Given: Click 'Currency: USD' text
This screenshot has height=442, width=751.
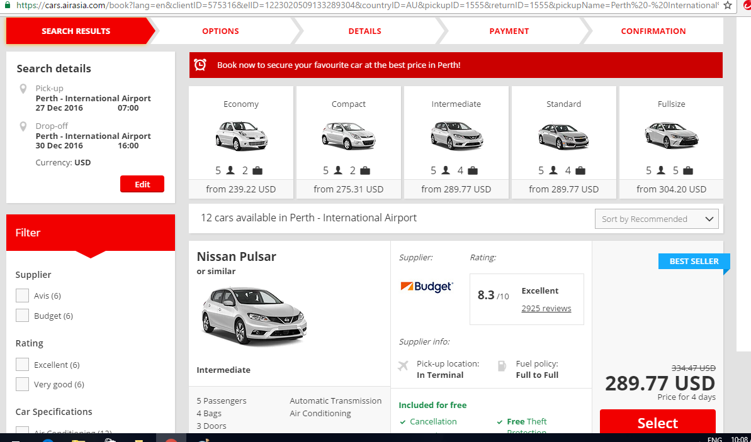Looking at the screenshot, I should coord(63,163).
